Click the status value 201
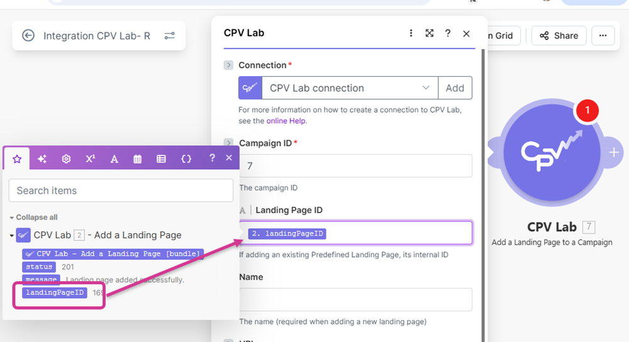629x342 pixels. pyautogui.click(x=68, y=267)
